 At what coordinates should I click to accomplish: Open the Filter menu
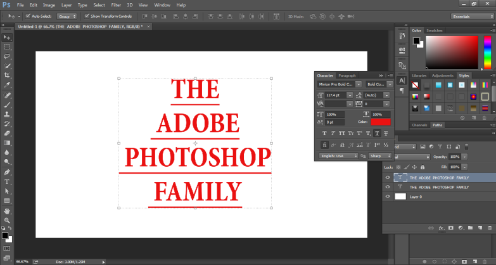click(116, 5)
